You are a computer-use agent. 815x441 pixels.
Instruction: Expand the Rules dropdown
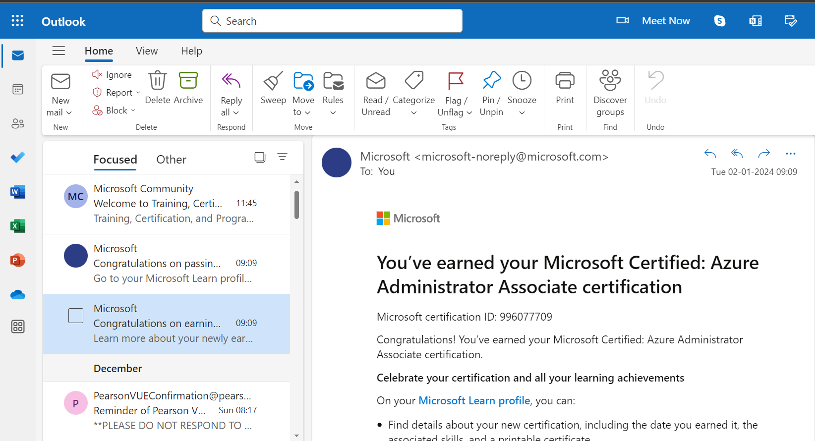[x=333, y=113]
